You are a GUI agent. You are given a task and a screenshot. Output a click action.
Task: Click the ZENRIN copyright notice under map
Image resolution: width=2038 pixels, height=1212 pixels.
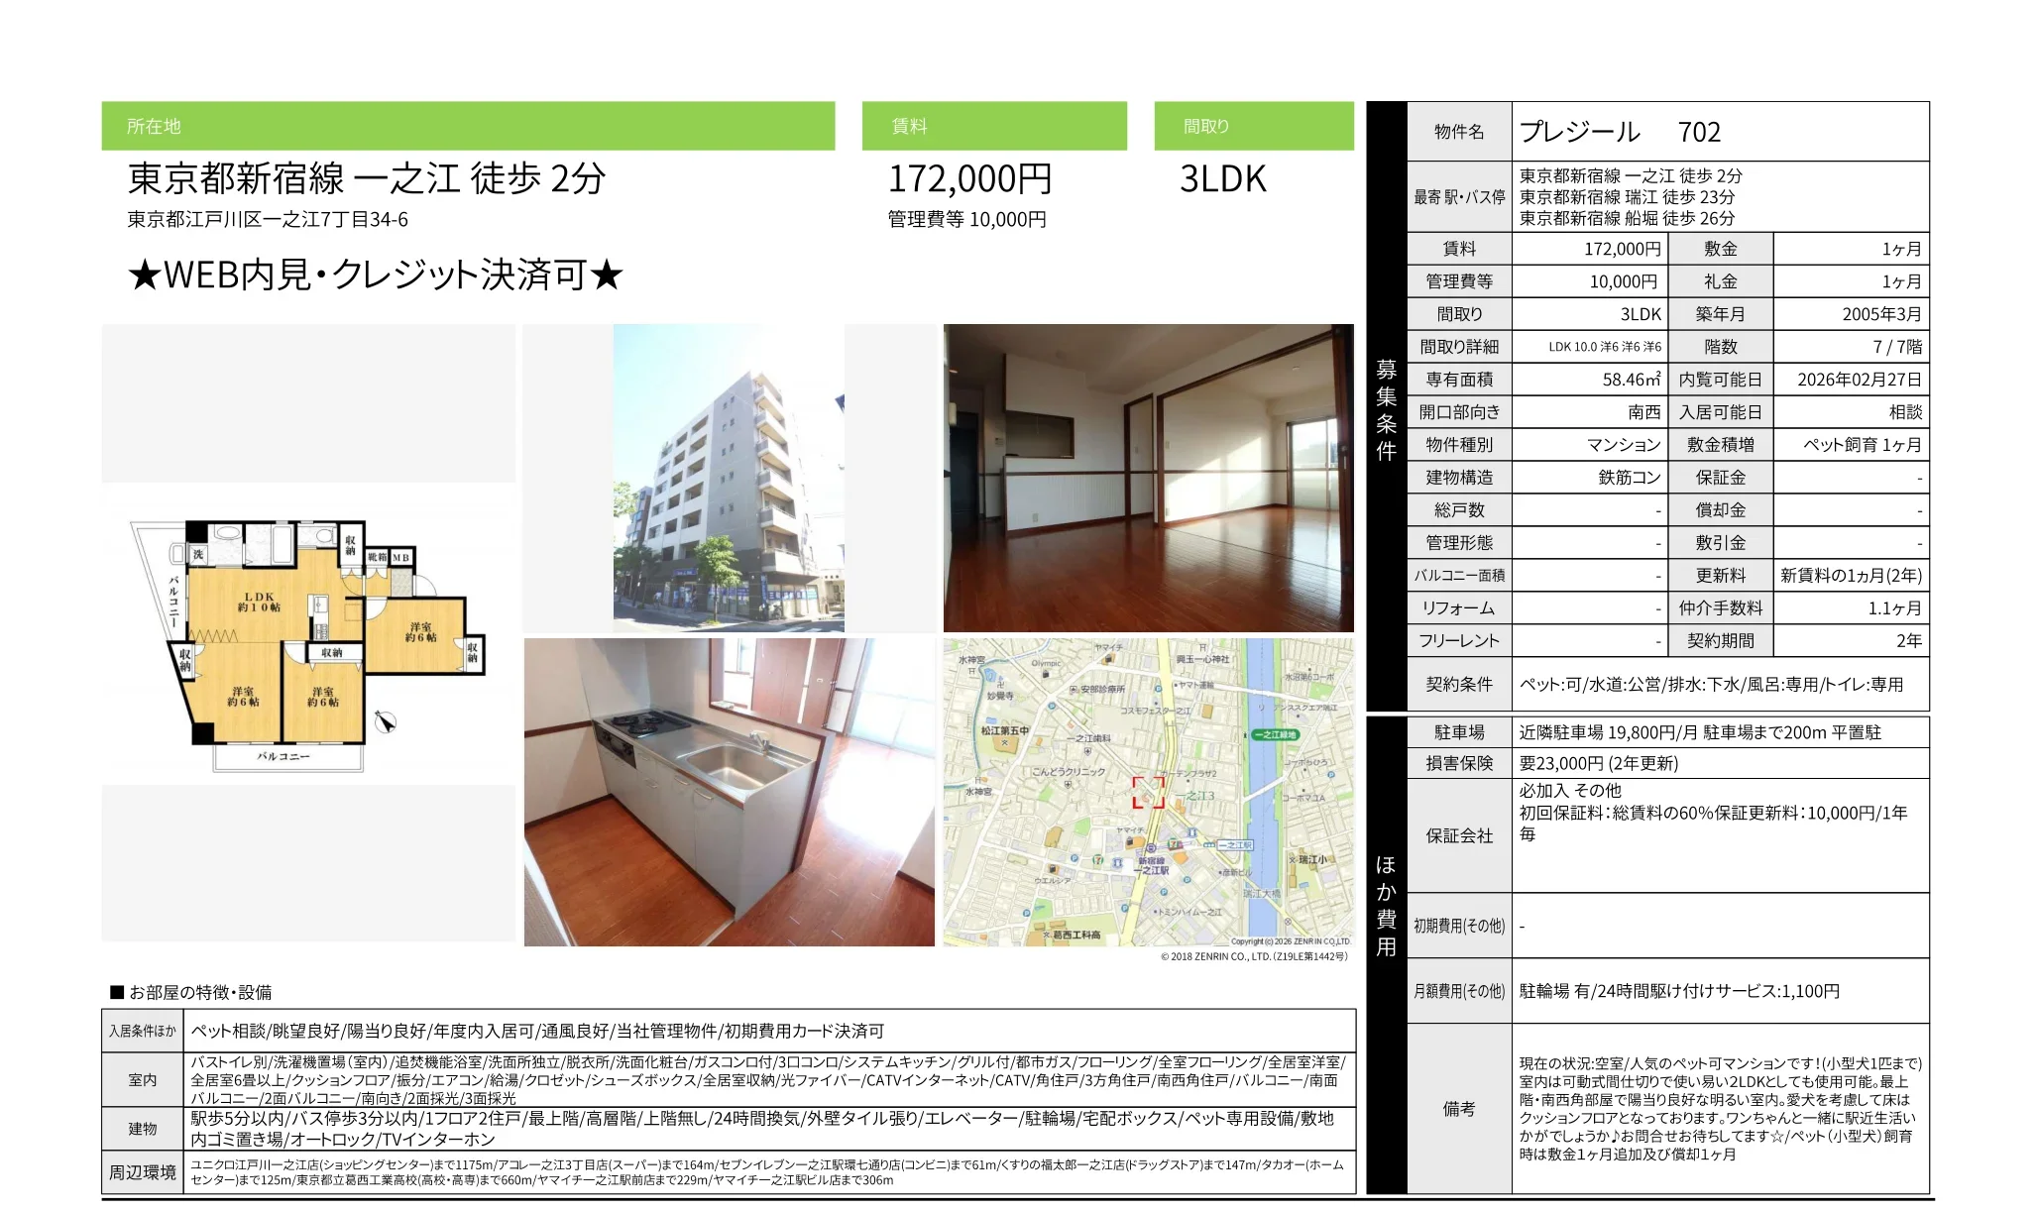coord(1253,956)
